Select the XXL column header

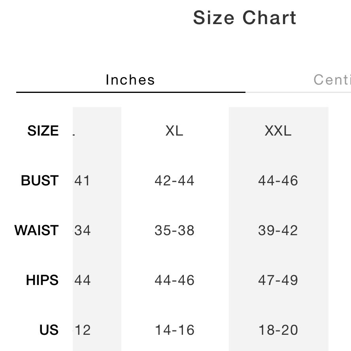(278, 131)
